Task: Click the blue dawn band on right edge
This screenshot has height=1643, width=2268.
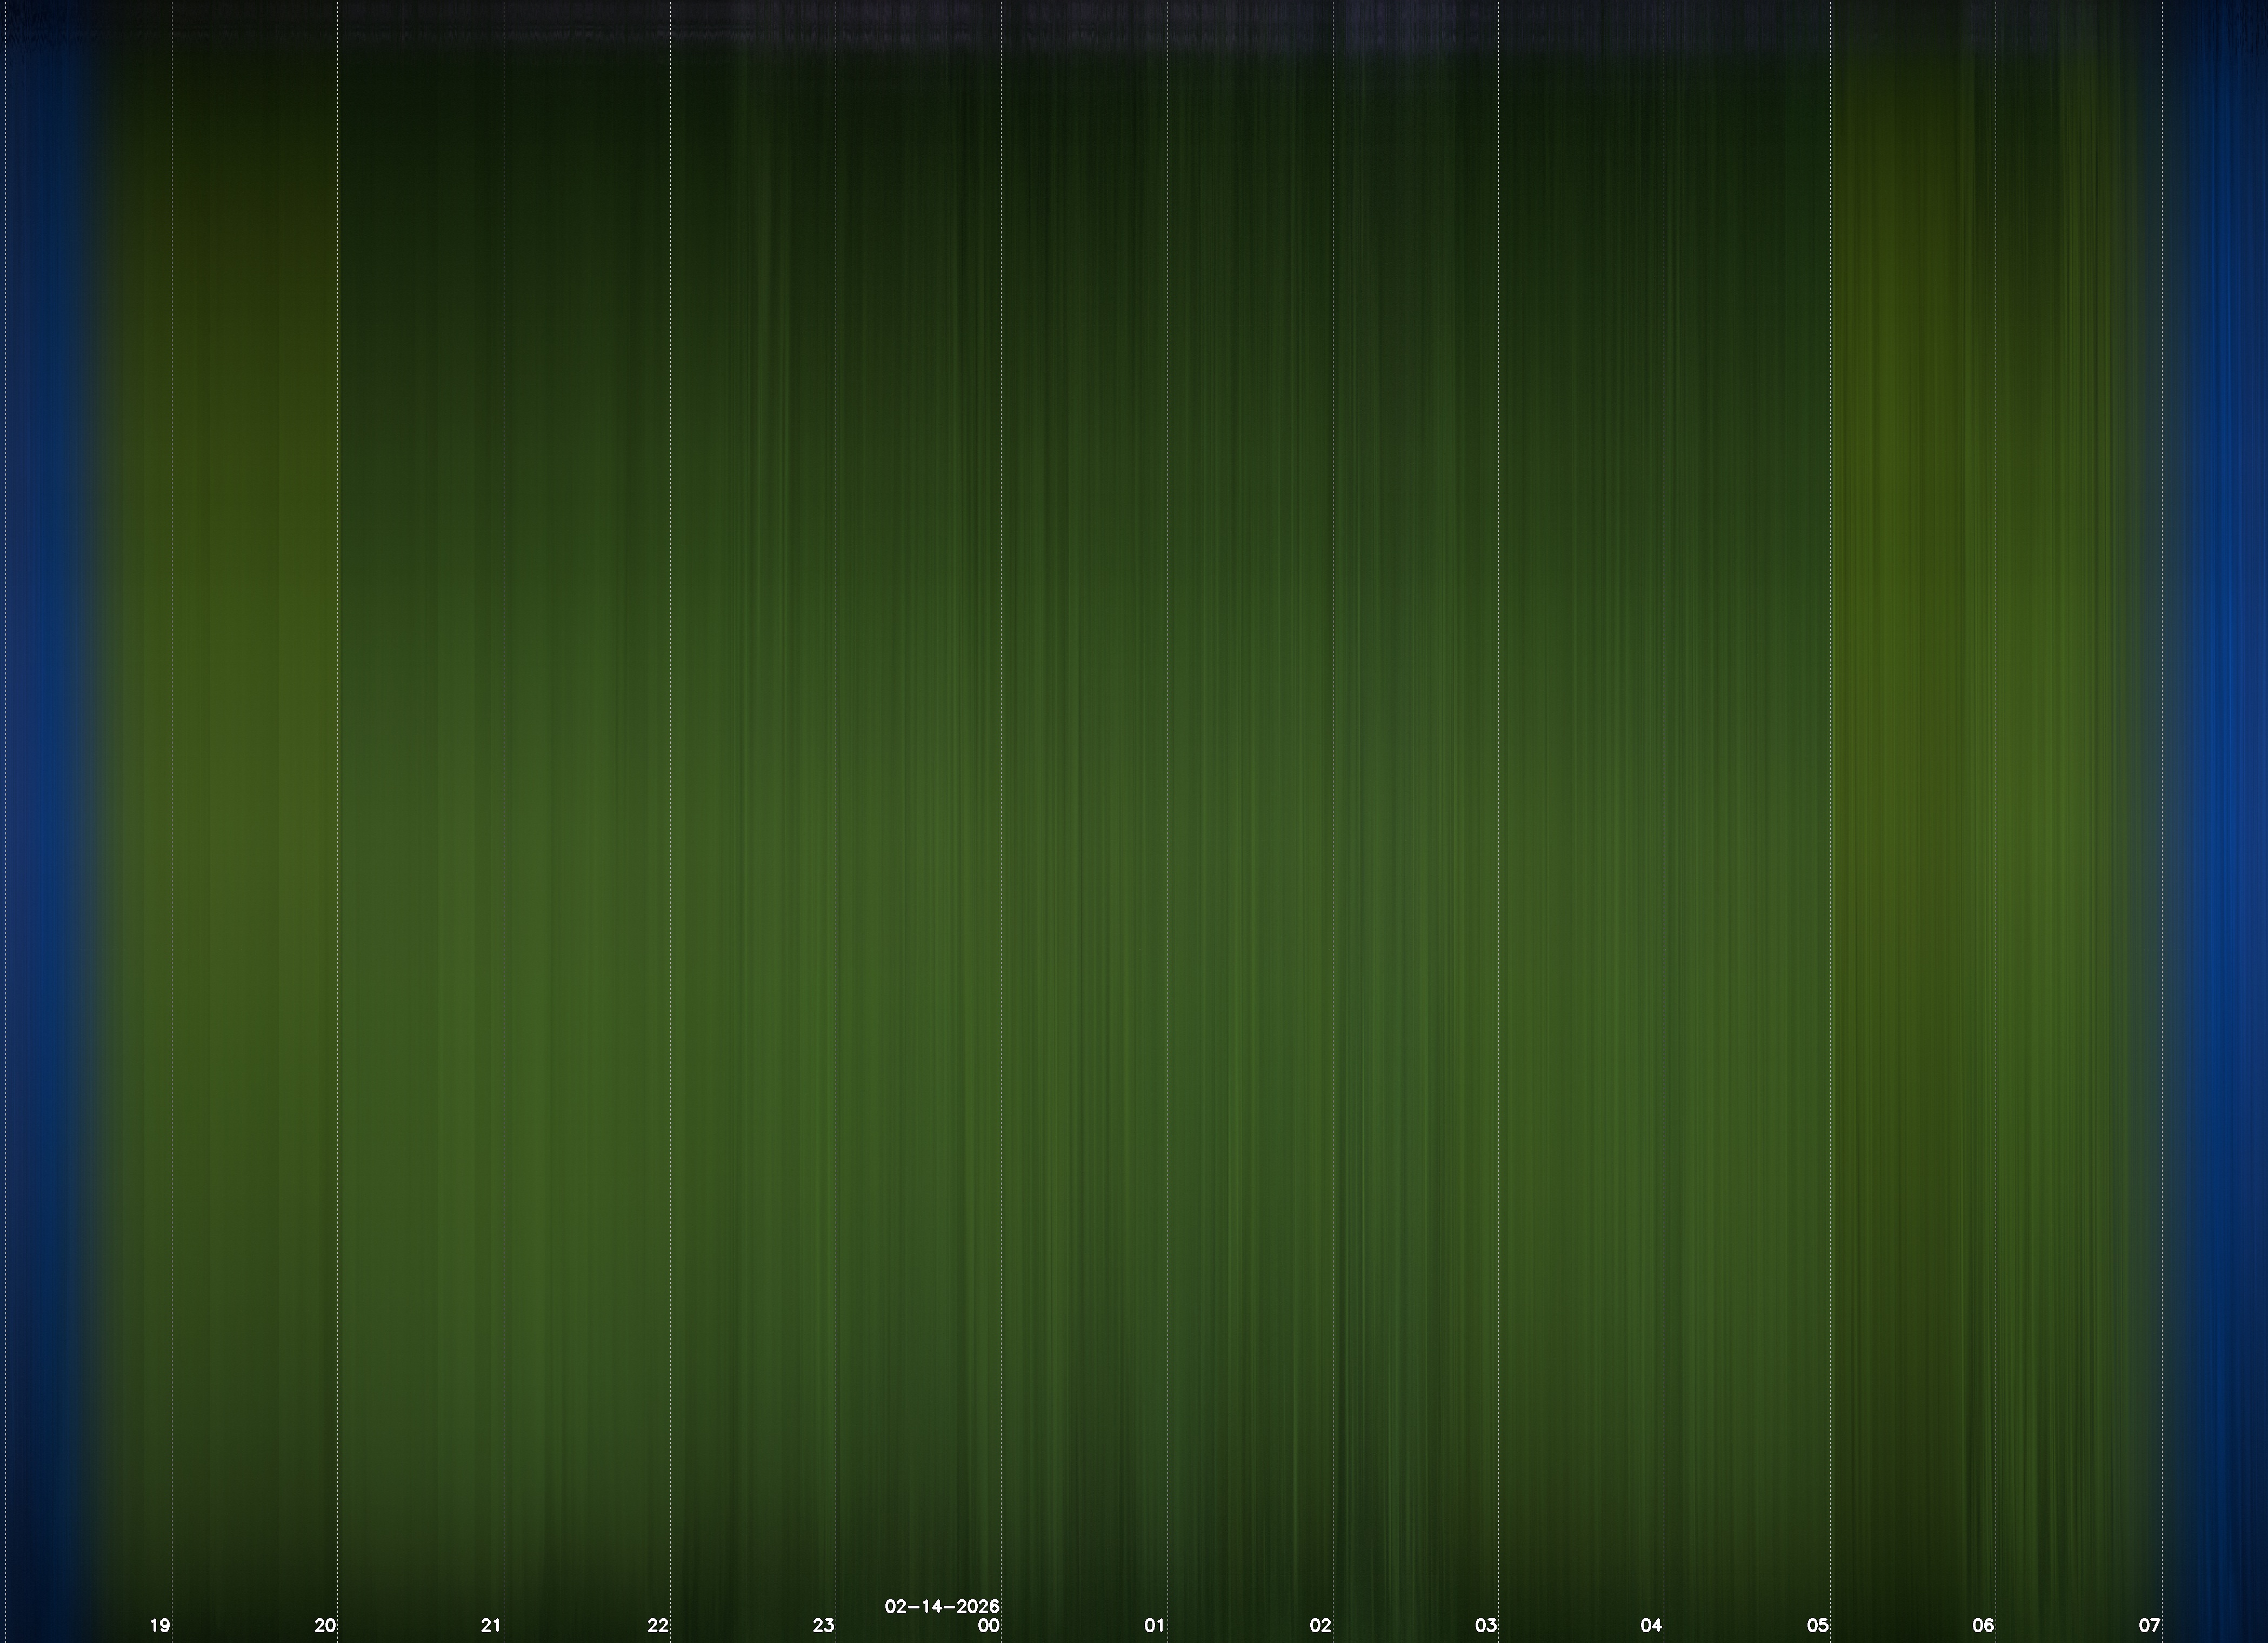Action: [x=2225, y=800]
